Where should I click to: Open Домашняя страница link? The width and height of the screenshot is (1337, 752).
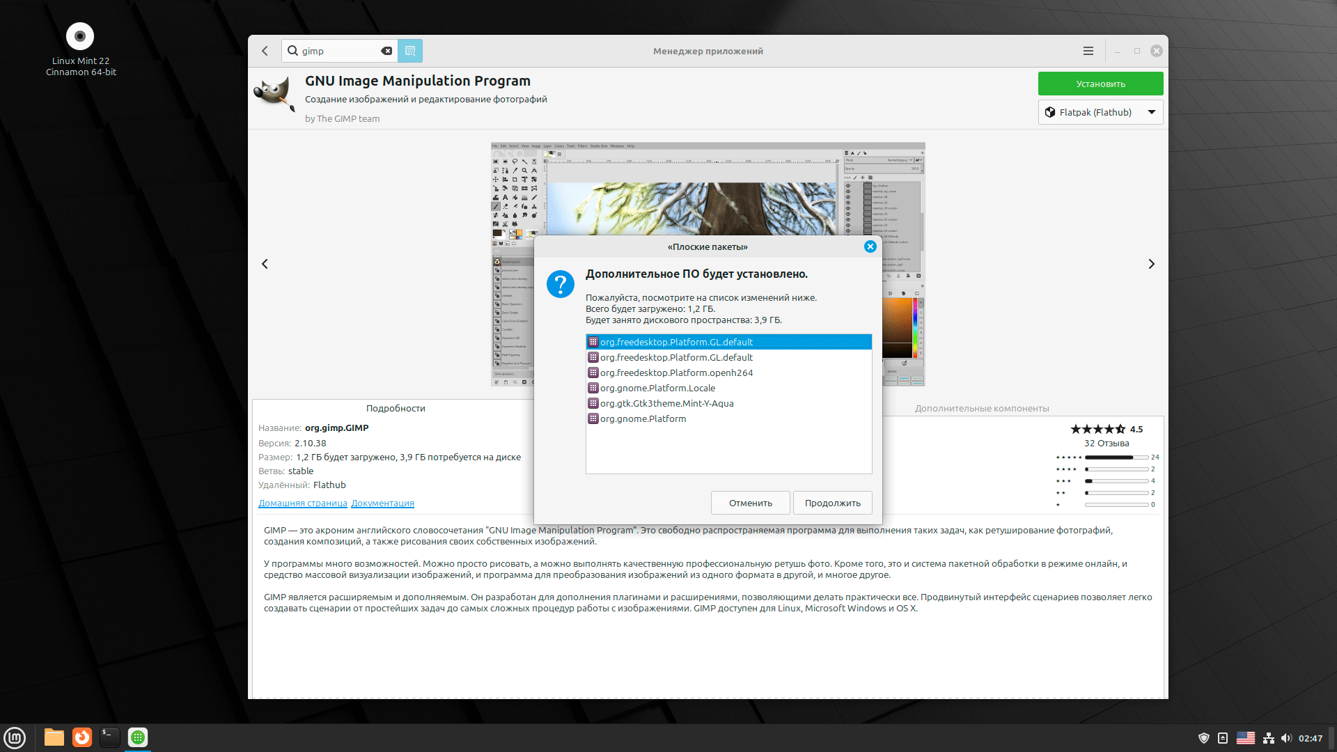(302, 502)
